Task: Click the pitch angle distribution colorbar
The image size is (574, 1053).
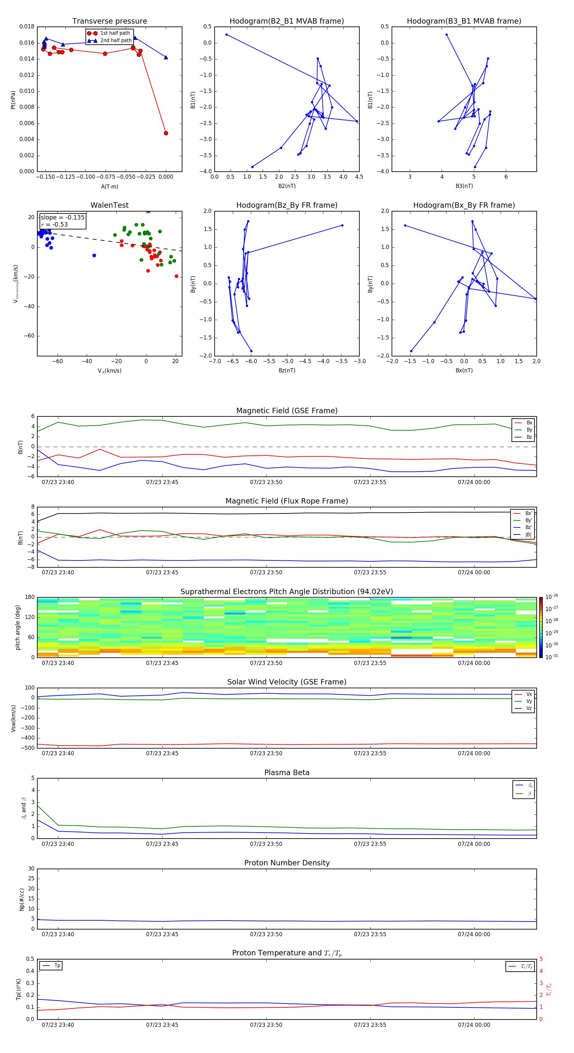Action: [541, 627]
